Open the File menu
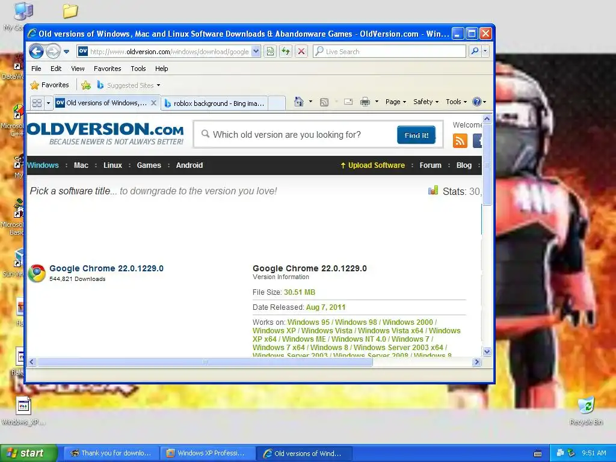This screenshot has height=462, width=616. pos(36,69)
